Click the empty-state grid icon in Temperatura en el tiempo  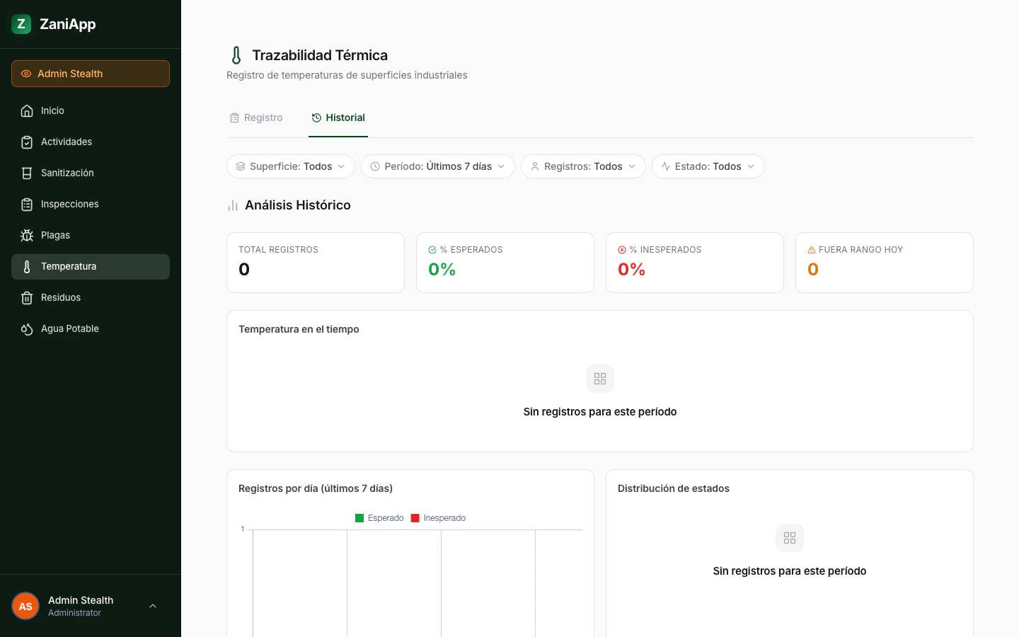[x=600, y=379]
